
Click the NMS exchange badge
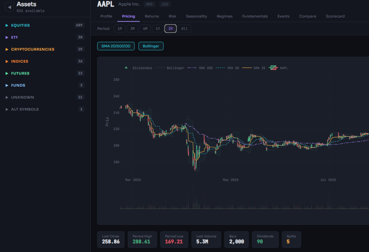[x=149, y=5]
